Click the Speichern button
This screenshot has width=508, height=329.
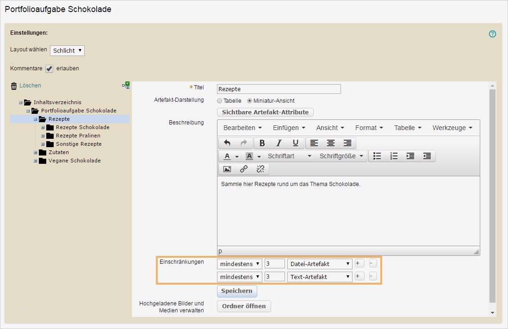[x=237, y=291]
